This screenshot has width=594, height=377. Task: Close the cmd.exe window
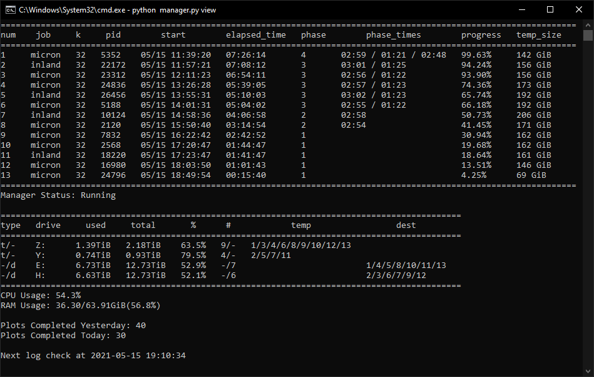pos(579,10)
